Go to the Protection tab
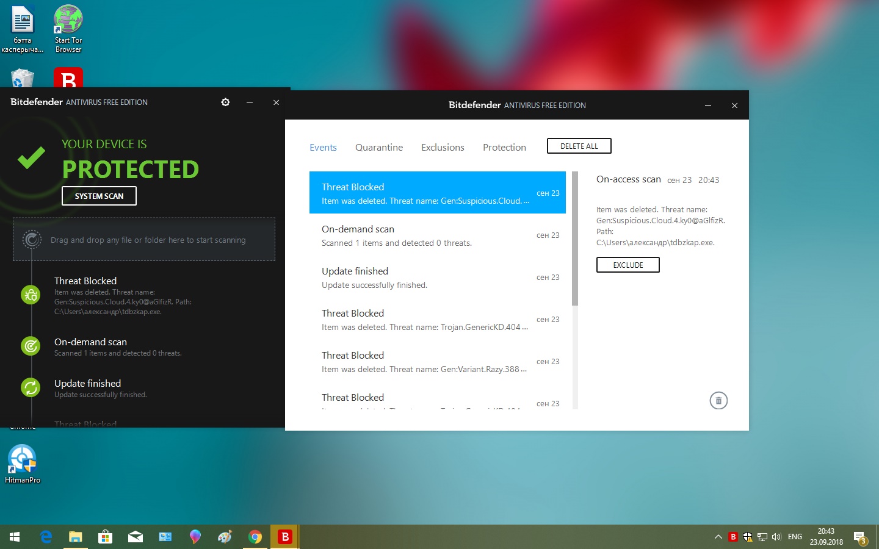879x549 pixels. (504, 148)
